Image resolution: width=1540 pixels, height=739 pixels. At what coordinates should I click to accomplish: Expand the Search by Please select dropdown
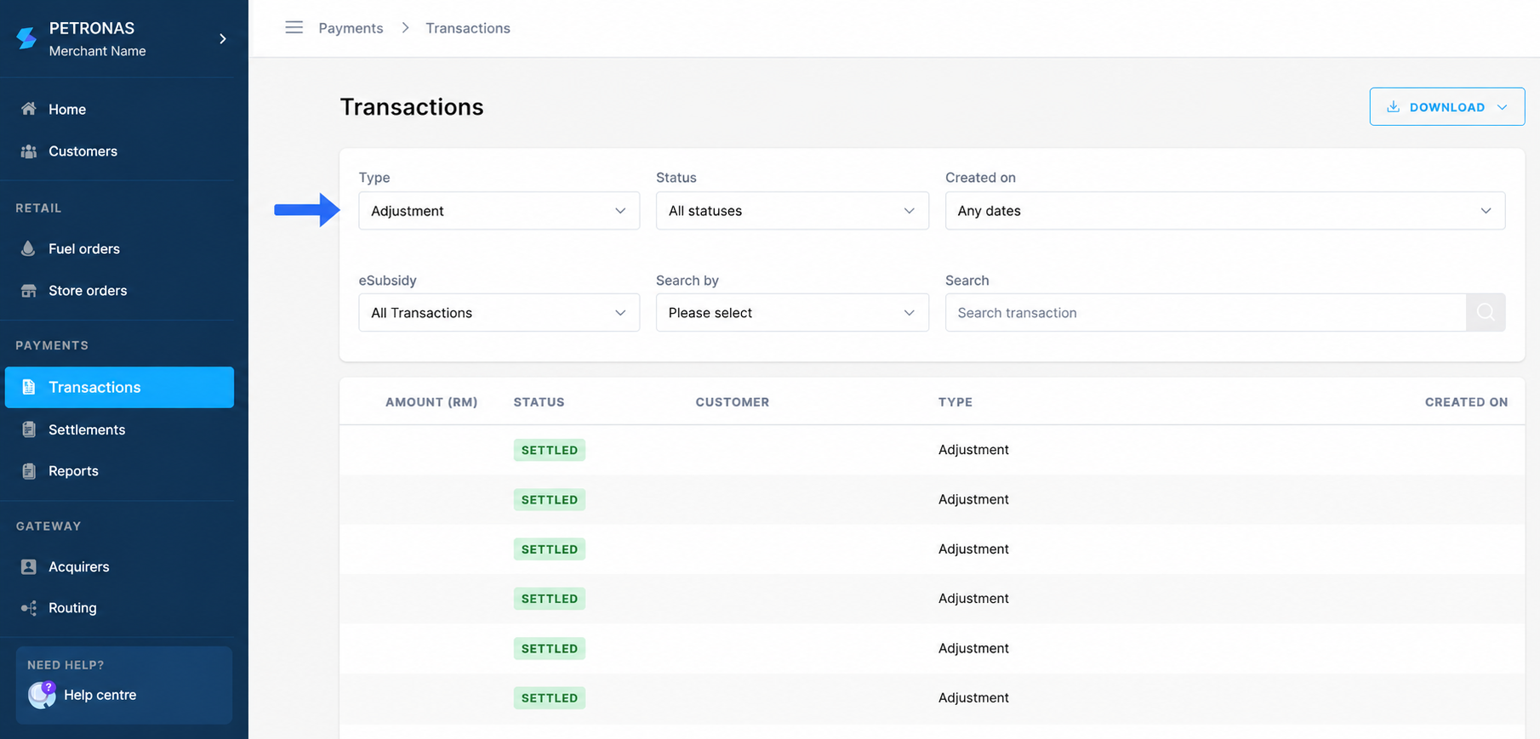pos(792,313)
